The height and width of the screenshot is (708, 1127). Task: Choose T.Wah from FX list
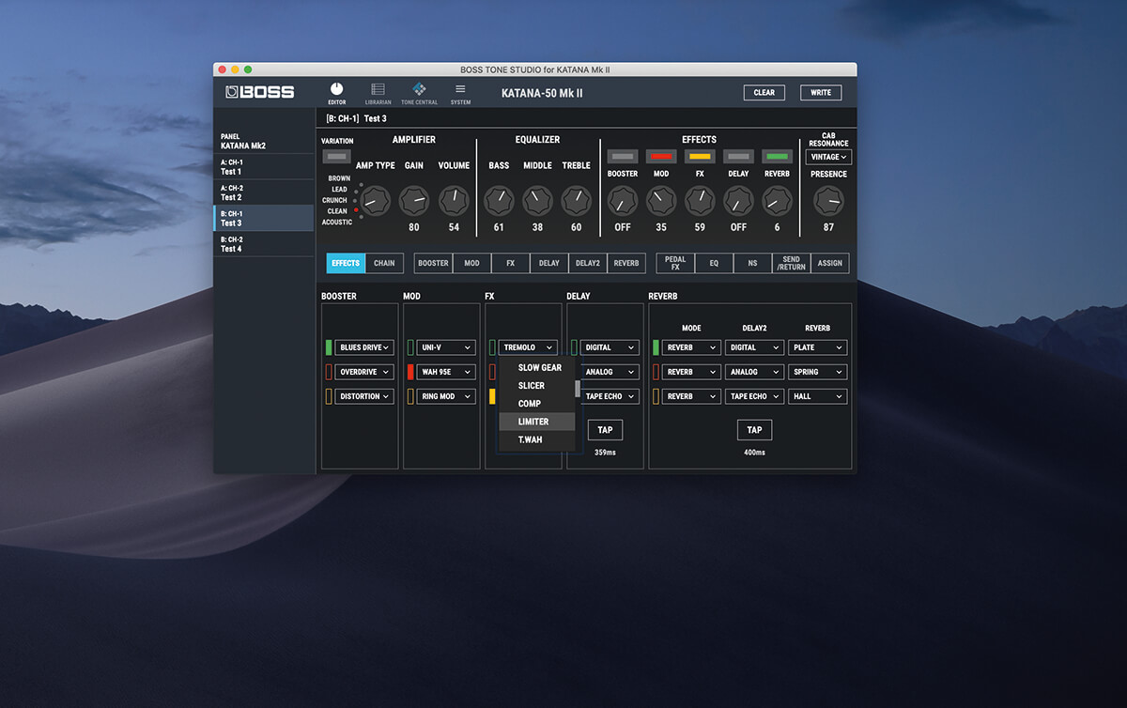point(536,439)
